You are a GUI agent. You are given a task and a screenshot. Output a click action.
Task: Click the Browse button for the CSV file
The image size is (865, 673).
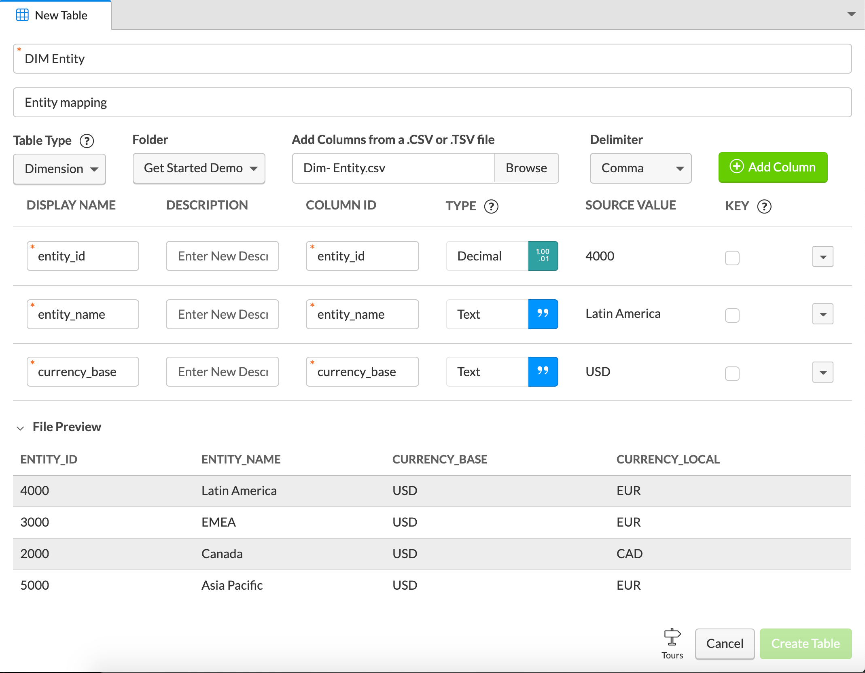click(526, 168)
